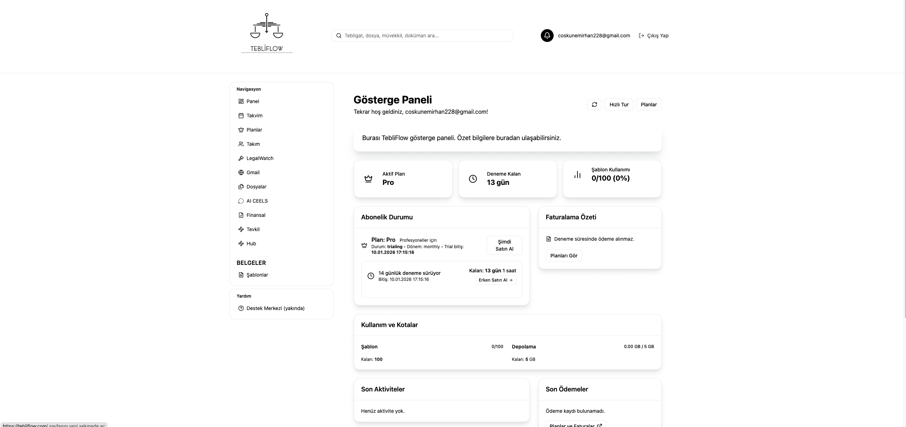Click the TebliFlow scales logo
This screenshot has height=427, width=906.
tap(267, 33)
